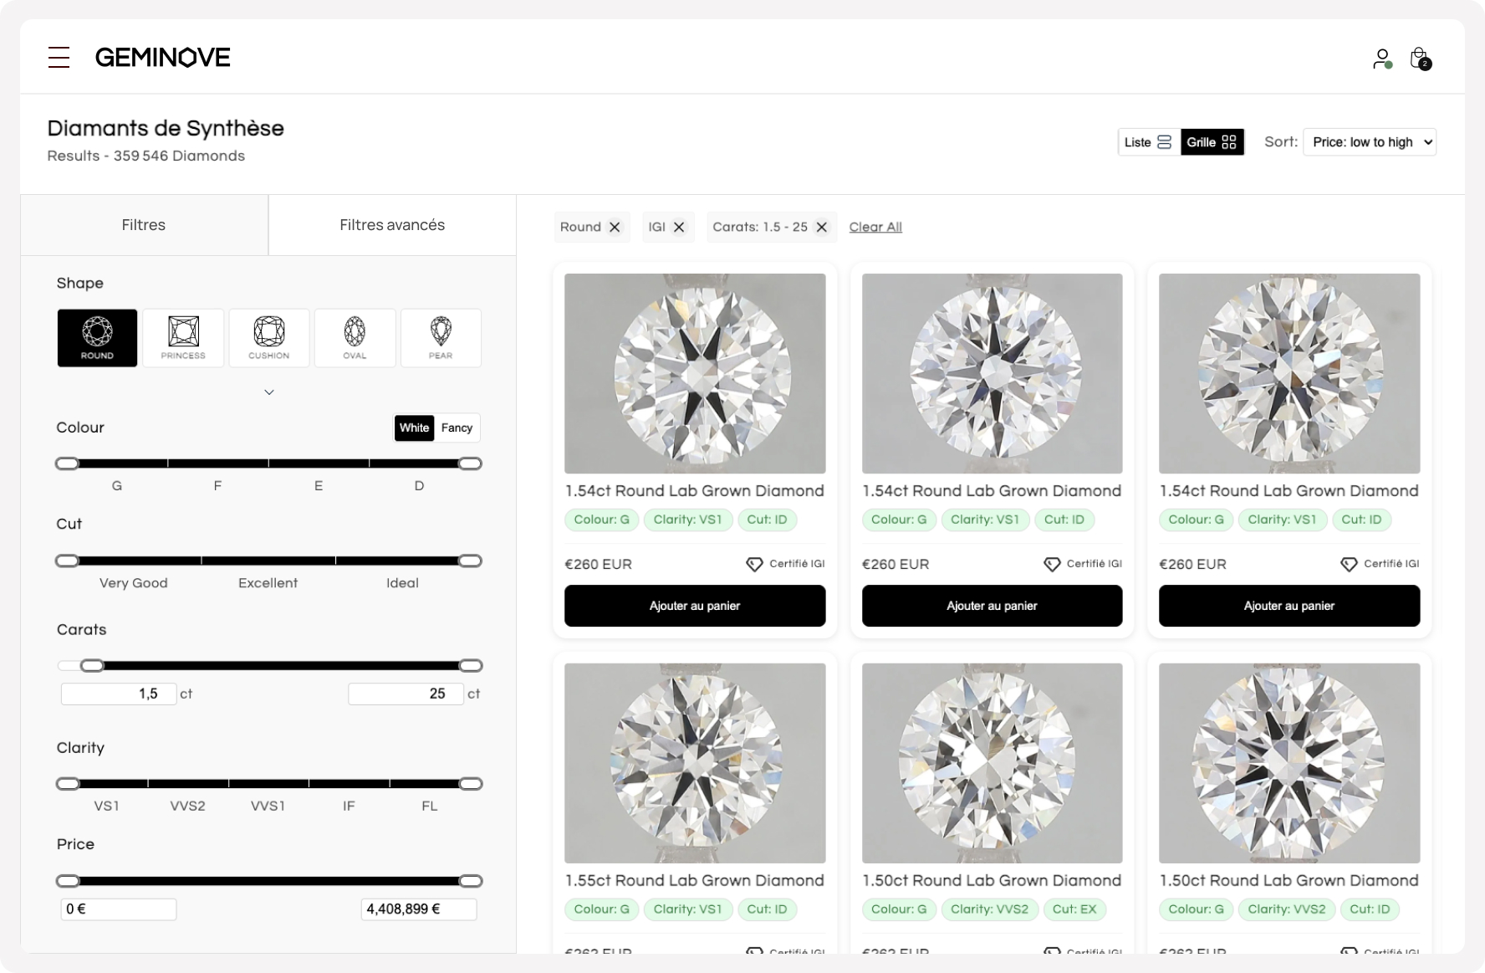Click the Carats slider maximum handle
Viewport: 1485px width, 973px height.
click(x=471, y=666)
